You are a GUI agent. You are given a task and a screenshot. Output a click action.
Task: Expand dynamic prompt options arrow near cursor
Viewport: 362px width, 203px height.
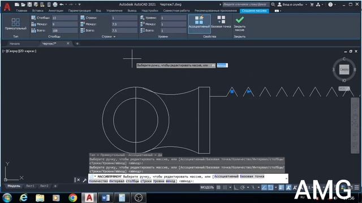(x=213, y=65)
